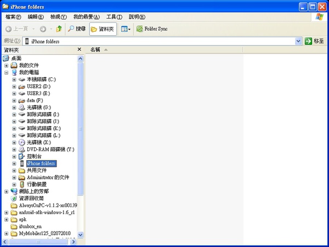Open the 工具 menu
Image resolution: width=329 pixels, height=247 pixels.
pos(114,17)
